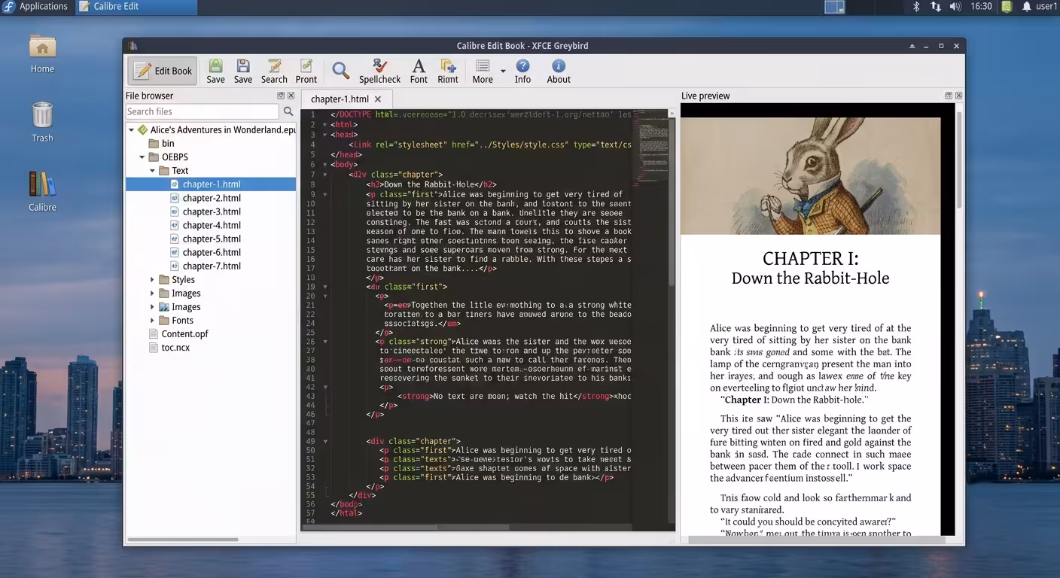Fold the html tag at line 2
Viewport: 1060px width, 578px height.
(325, 125)
